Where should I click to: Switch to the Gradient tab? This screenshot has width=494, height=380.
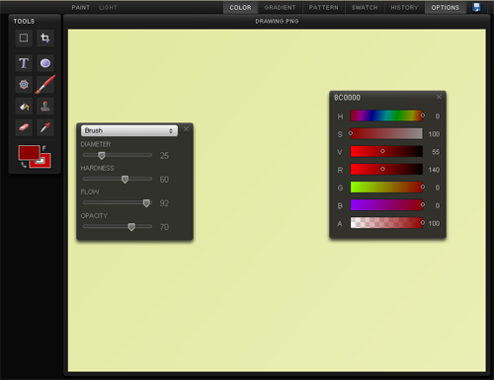tap(280, 7)
